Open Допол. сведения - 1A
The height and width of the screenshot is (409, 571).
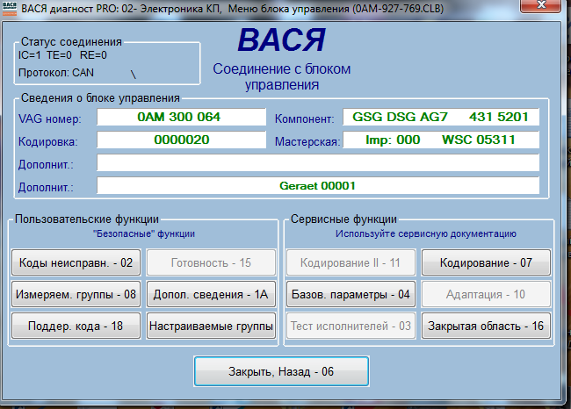[x=211, y=294]
